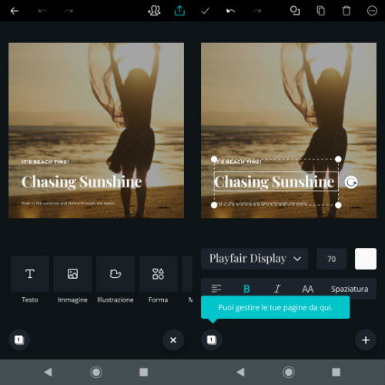Confirm edits with the checkmark icon

click(x=205, y=11)
